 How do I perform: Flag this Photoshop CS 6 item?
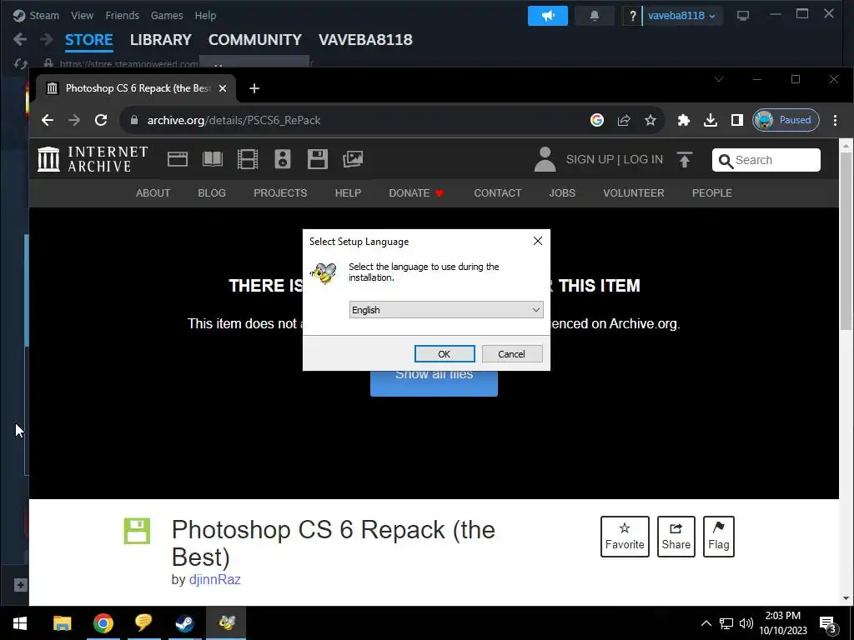point(718,536)
